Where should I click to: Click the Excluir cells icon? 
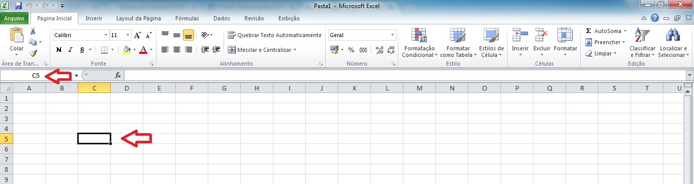(542, 35)
